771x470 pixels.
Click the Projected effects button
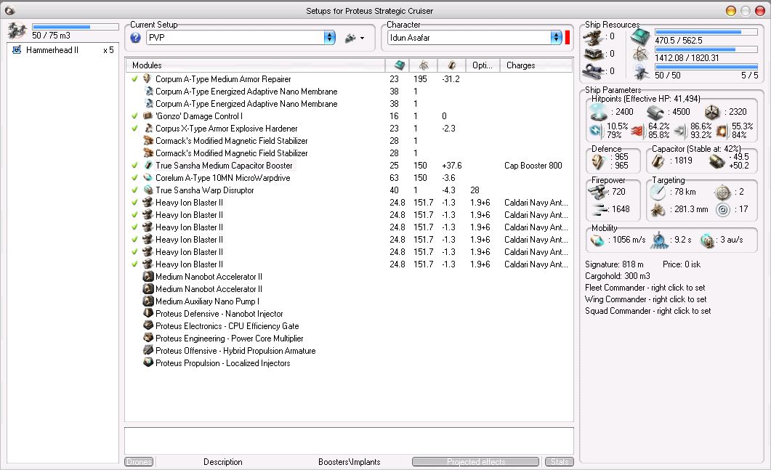click(475, 462)
